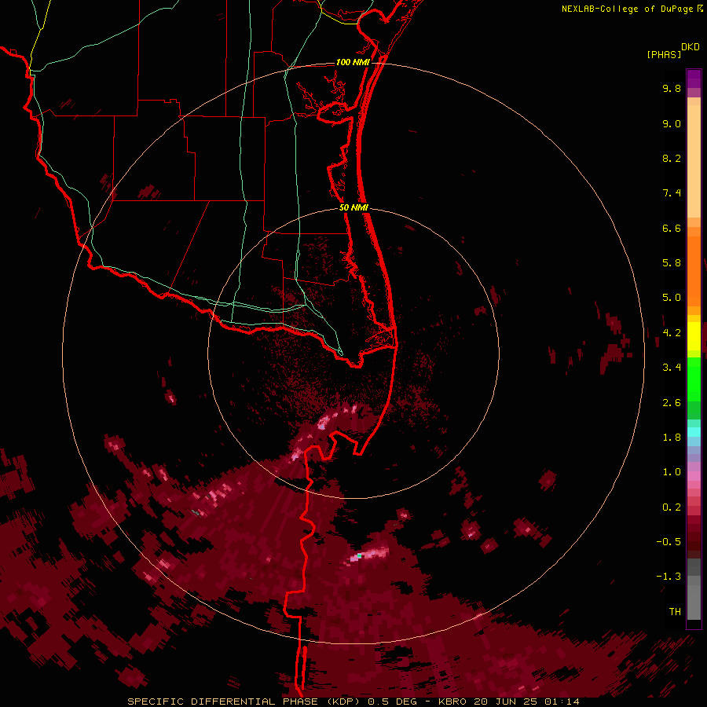
Task: Click the 6.6 value on color scale
Action: 672,228
